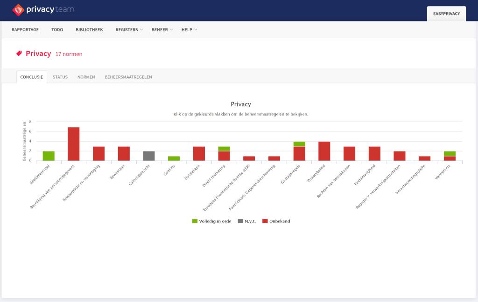Click the 17 normen link

(x=69, y=54)
